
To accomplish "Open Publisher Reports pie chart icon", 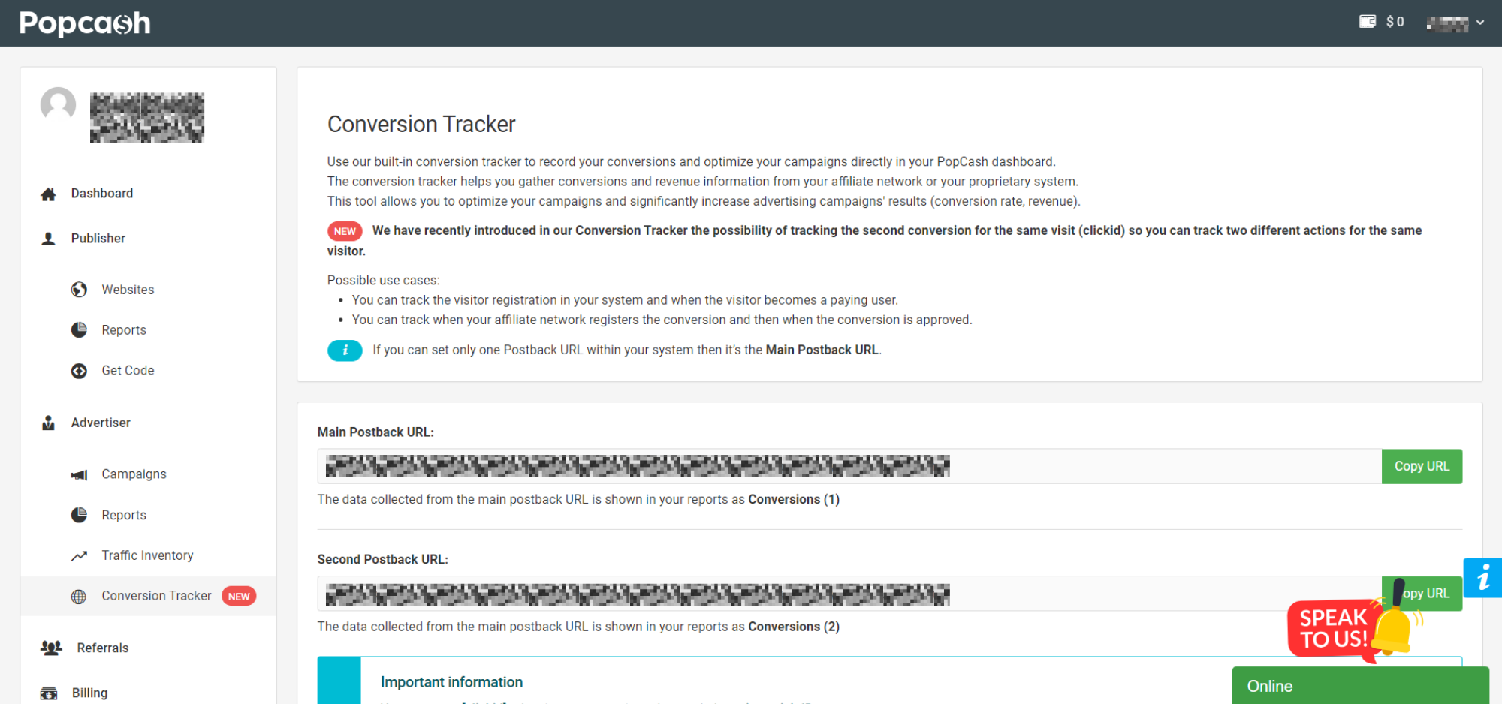I will pos(79,330).
